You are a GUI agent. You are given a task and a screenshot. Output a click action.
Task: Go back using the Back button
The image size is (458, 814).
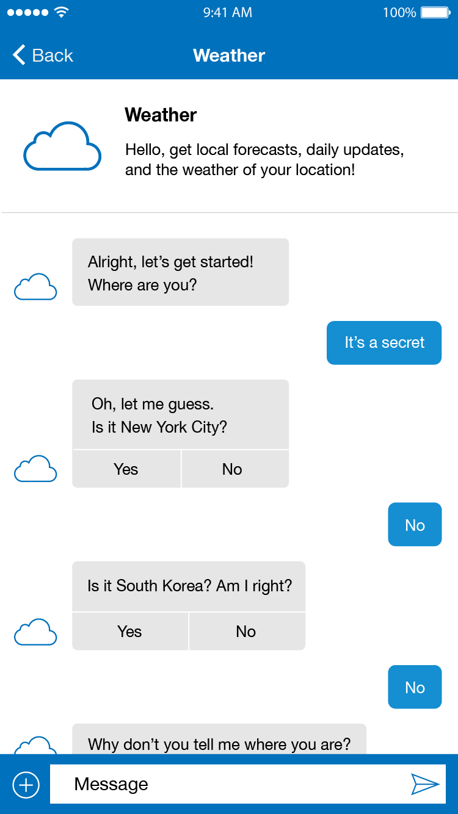pyautogui.click(x=43, y=56)
